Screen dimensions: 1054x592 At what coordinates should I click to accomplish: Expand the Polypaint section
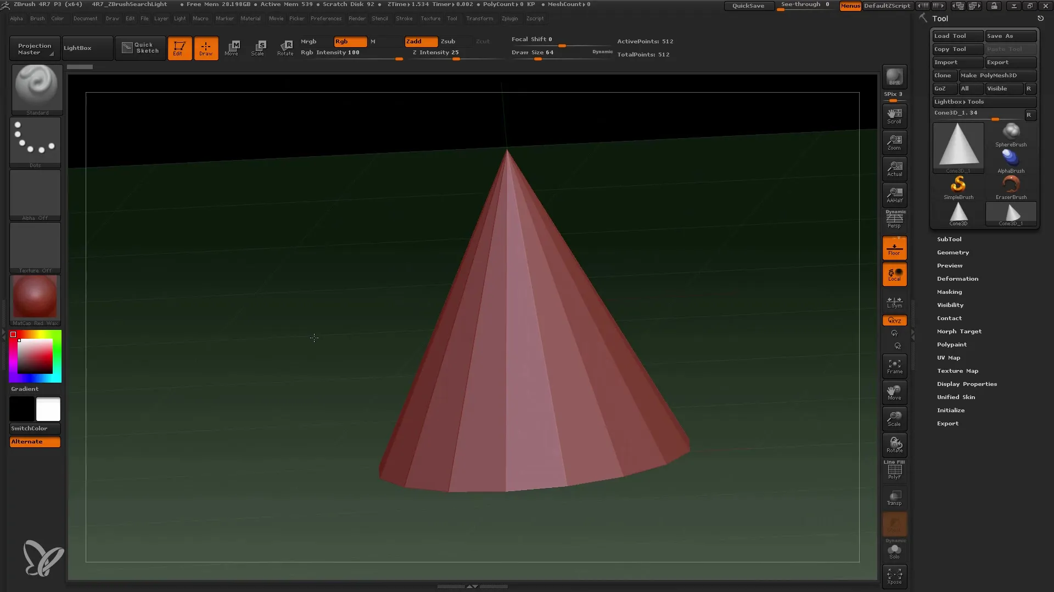(952, 345)
